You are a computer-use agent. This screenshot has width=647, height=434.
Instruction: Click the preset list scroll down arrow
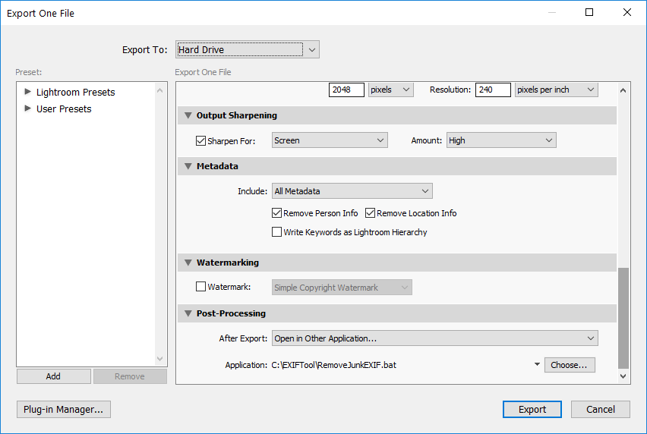(x=160, y=359)
